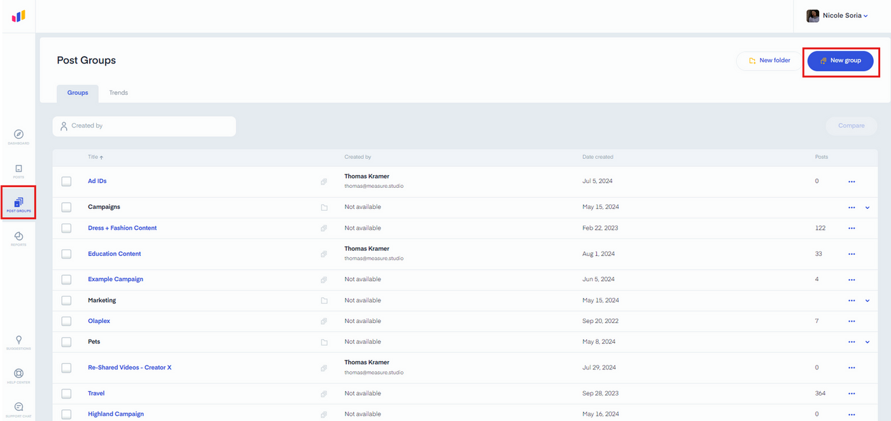Check the Olaplex row checkbox

click(66, 321)
